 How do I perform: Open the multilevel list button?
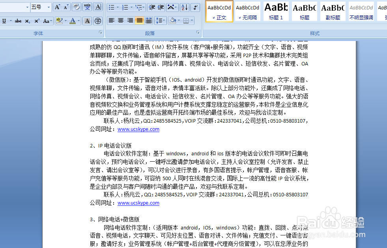click(140, 7)
